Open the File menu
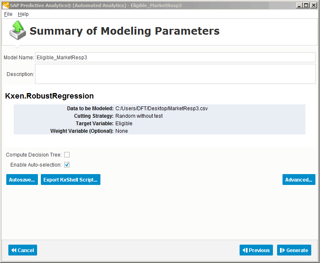This screenshot has height=263, width=320. coord(8,14)
